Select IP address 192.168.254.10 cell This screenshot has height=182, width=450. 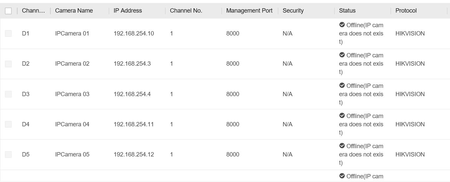point(134,33)
